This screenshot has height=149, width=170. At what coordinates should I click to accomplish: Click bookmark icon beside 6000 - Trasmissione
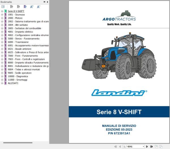click(5, 42)
